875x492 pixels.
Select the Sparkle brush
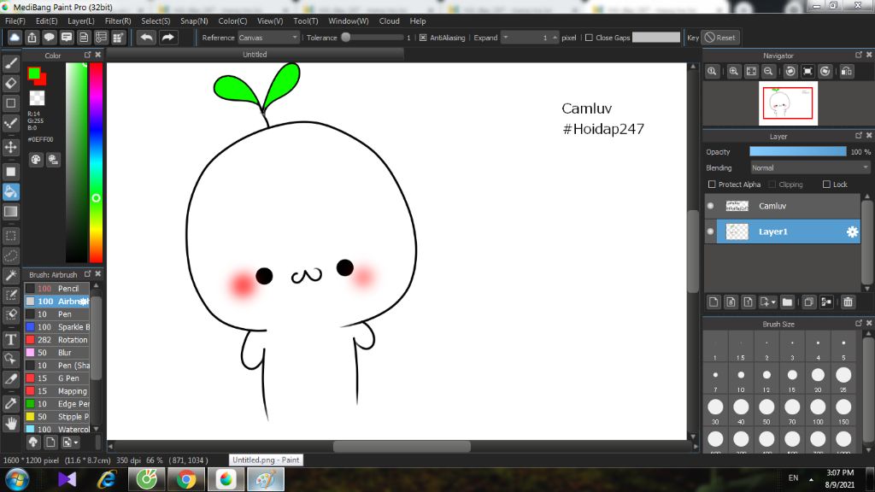(x=57, y=327)
